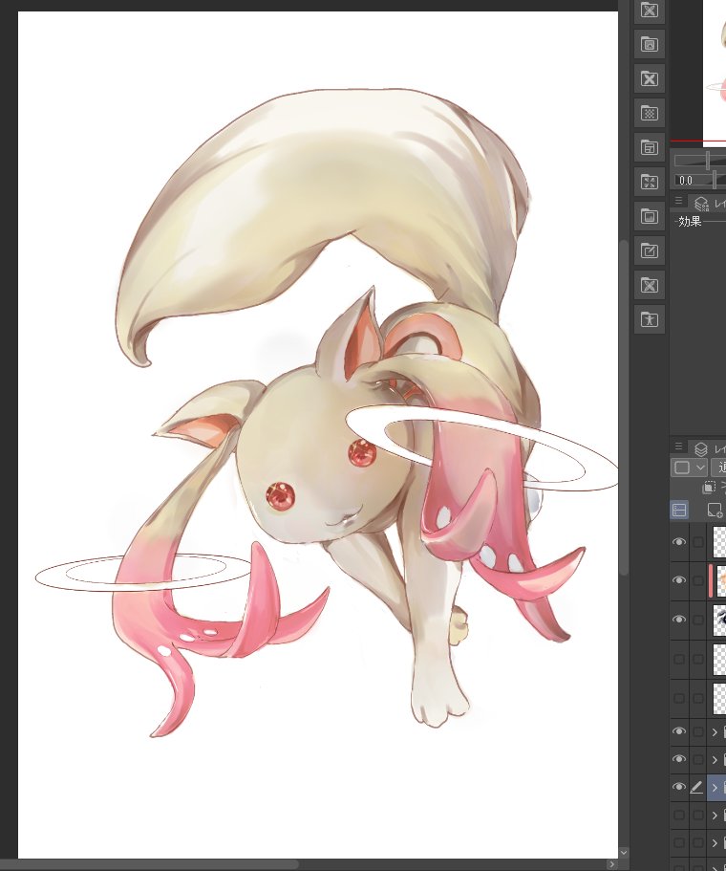726x871 pixels.
Task: Open the material folder with four inward arrows
Action: pyautogui.click(x=650, y=182)
